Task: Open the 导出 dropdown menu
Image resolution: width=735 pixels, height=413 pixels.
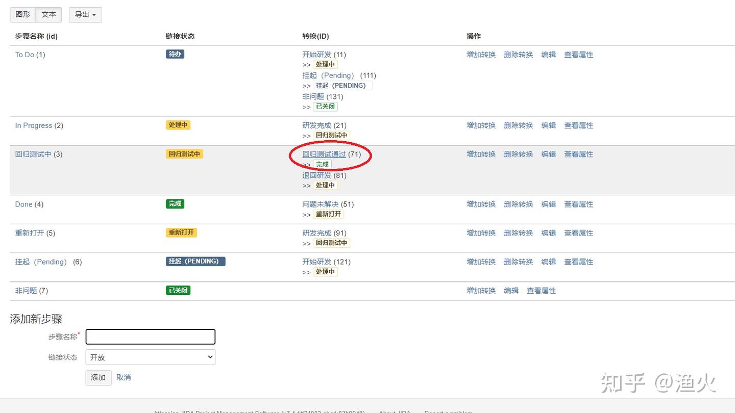Action: tap(85, 15)
